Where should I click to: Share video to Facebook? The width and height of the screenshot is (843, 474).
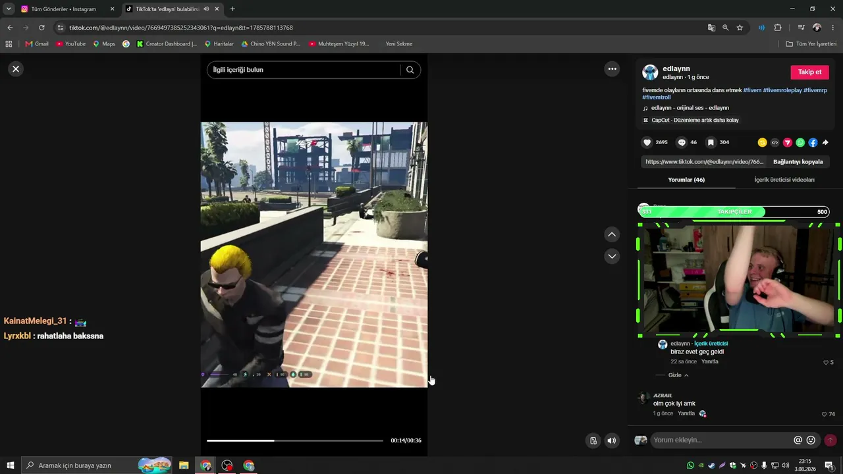813,142
